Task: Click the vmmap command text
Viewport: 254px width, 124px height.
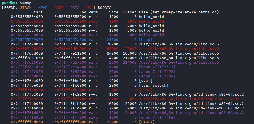Action: 26,3
